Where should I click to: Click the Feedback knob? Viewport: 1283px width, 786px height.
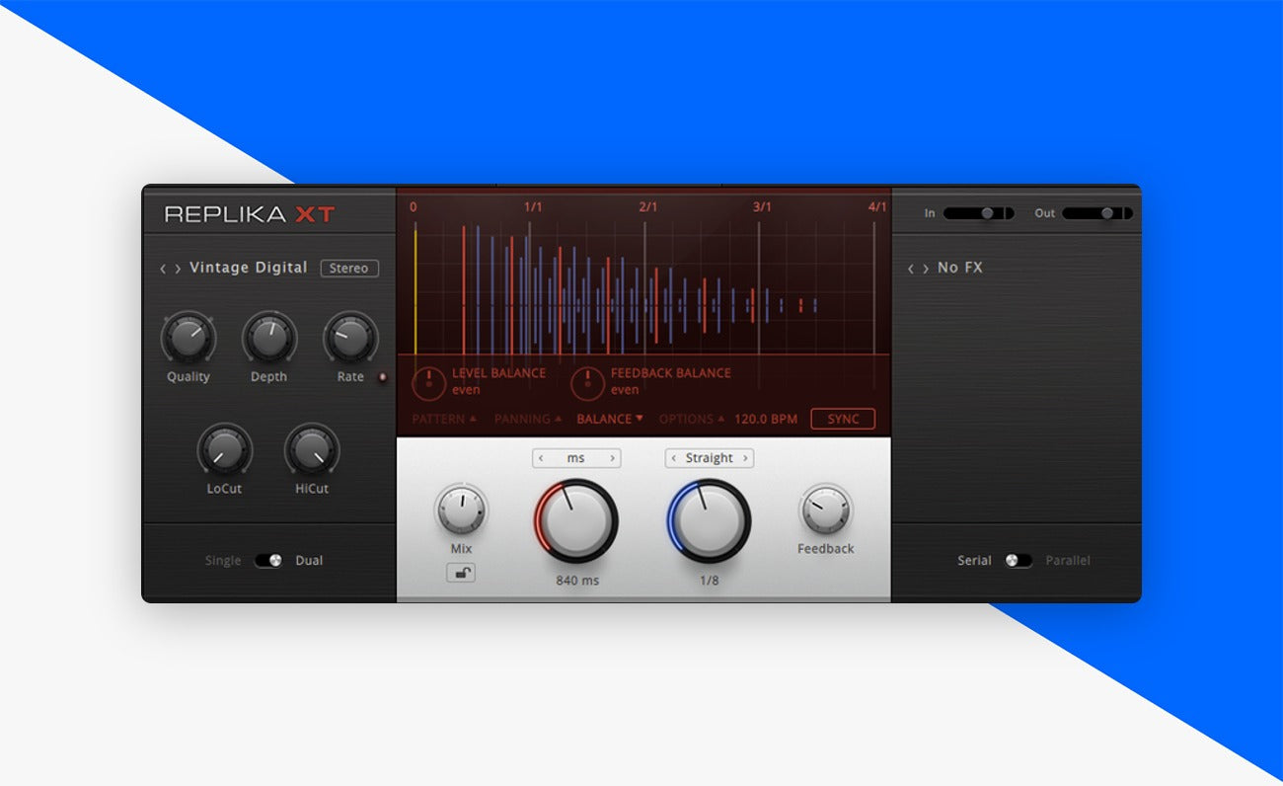[x=825, y=510]
